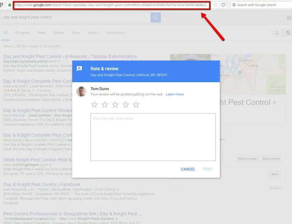
Task: Click the shield icon beside the address bar
Action: coord(215,5)
